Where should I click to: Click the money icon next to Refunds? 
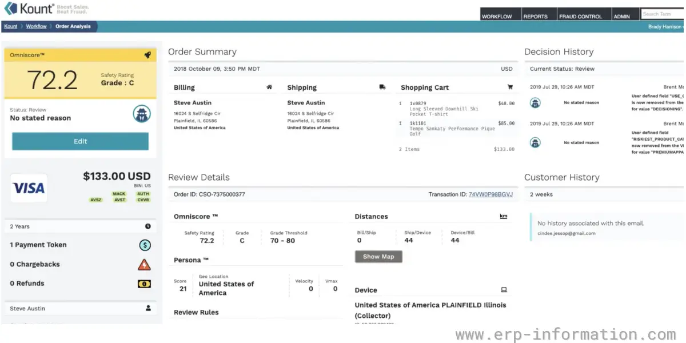[x=144, y=284]
